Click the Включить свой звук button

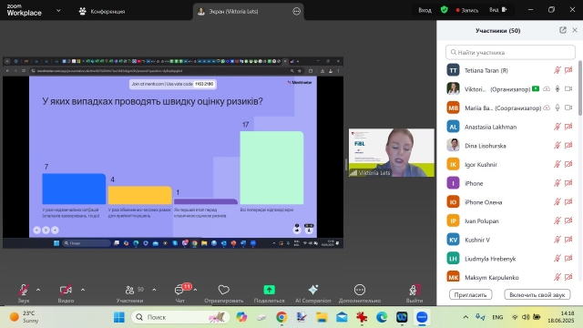pyautogui.click(x=537, y=294)
